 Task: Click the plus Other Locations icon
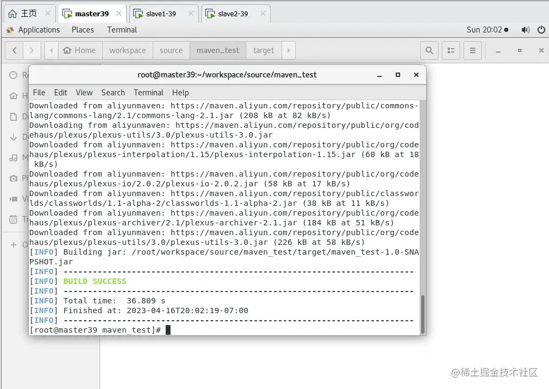(x=14, y=244)
